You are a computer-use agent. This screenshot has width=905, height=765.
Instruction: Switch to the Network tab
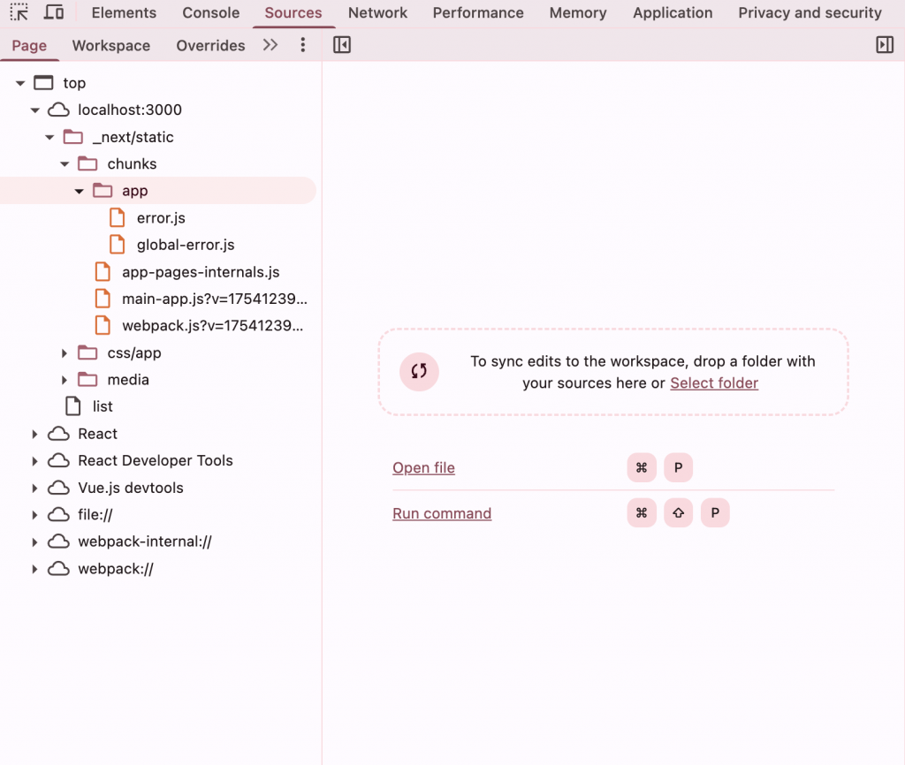[x=377, y=12]
